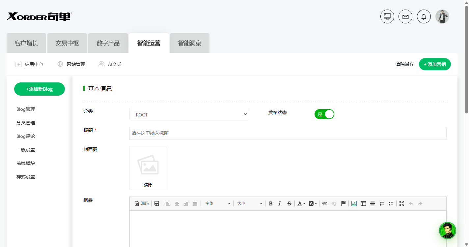
Task: Click 清除 under the cover image
Action: pos(148,185)
